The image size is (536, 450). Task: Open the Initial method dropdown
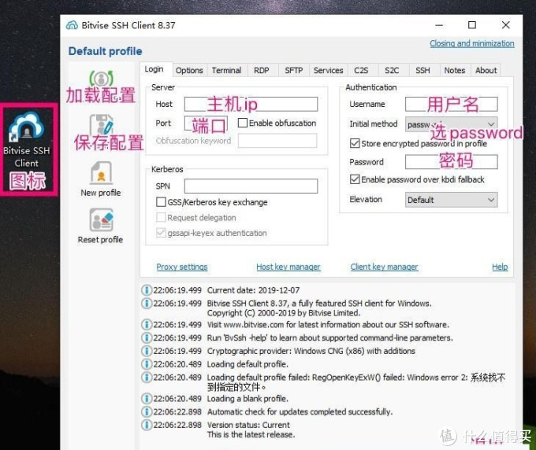[451, 124]
